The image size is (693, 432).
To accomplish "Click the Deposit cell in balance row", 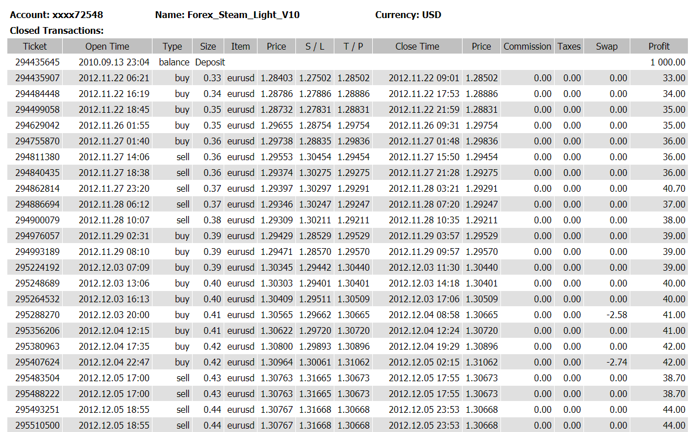I will (x=210, y=62).
